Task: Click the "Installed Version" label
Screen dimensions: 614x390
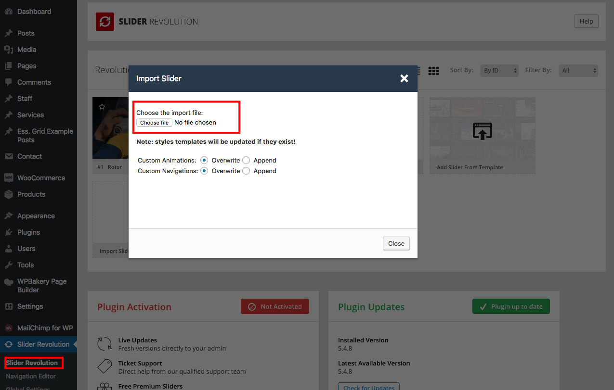Action: [363, 340]
